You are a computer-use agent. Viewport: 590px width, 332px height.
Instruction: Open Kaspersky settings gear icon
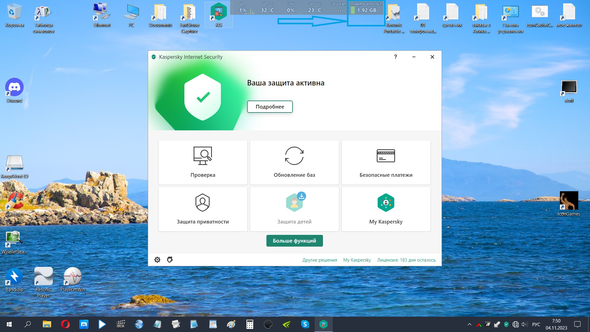pyautogui.click(x=157, y=260)
